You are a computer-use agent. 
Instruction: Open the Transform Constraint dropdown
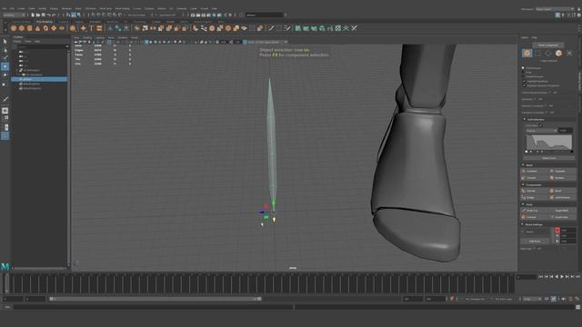tap(548, 113)
